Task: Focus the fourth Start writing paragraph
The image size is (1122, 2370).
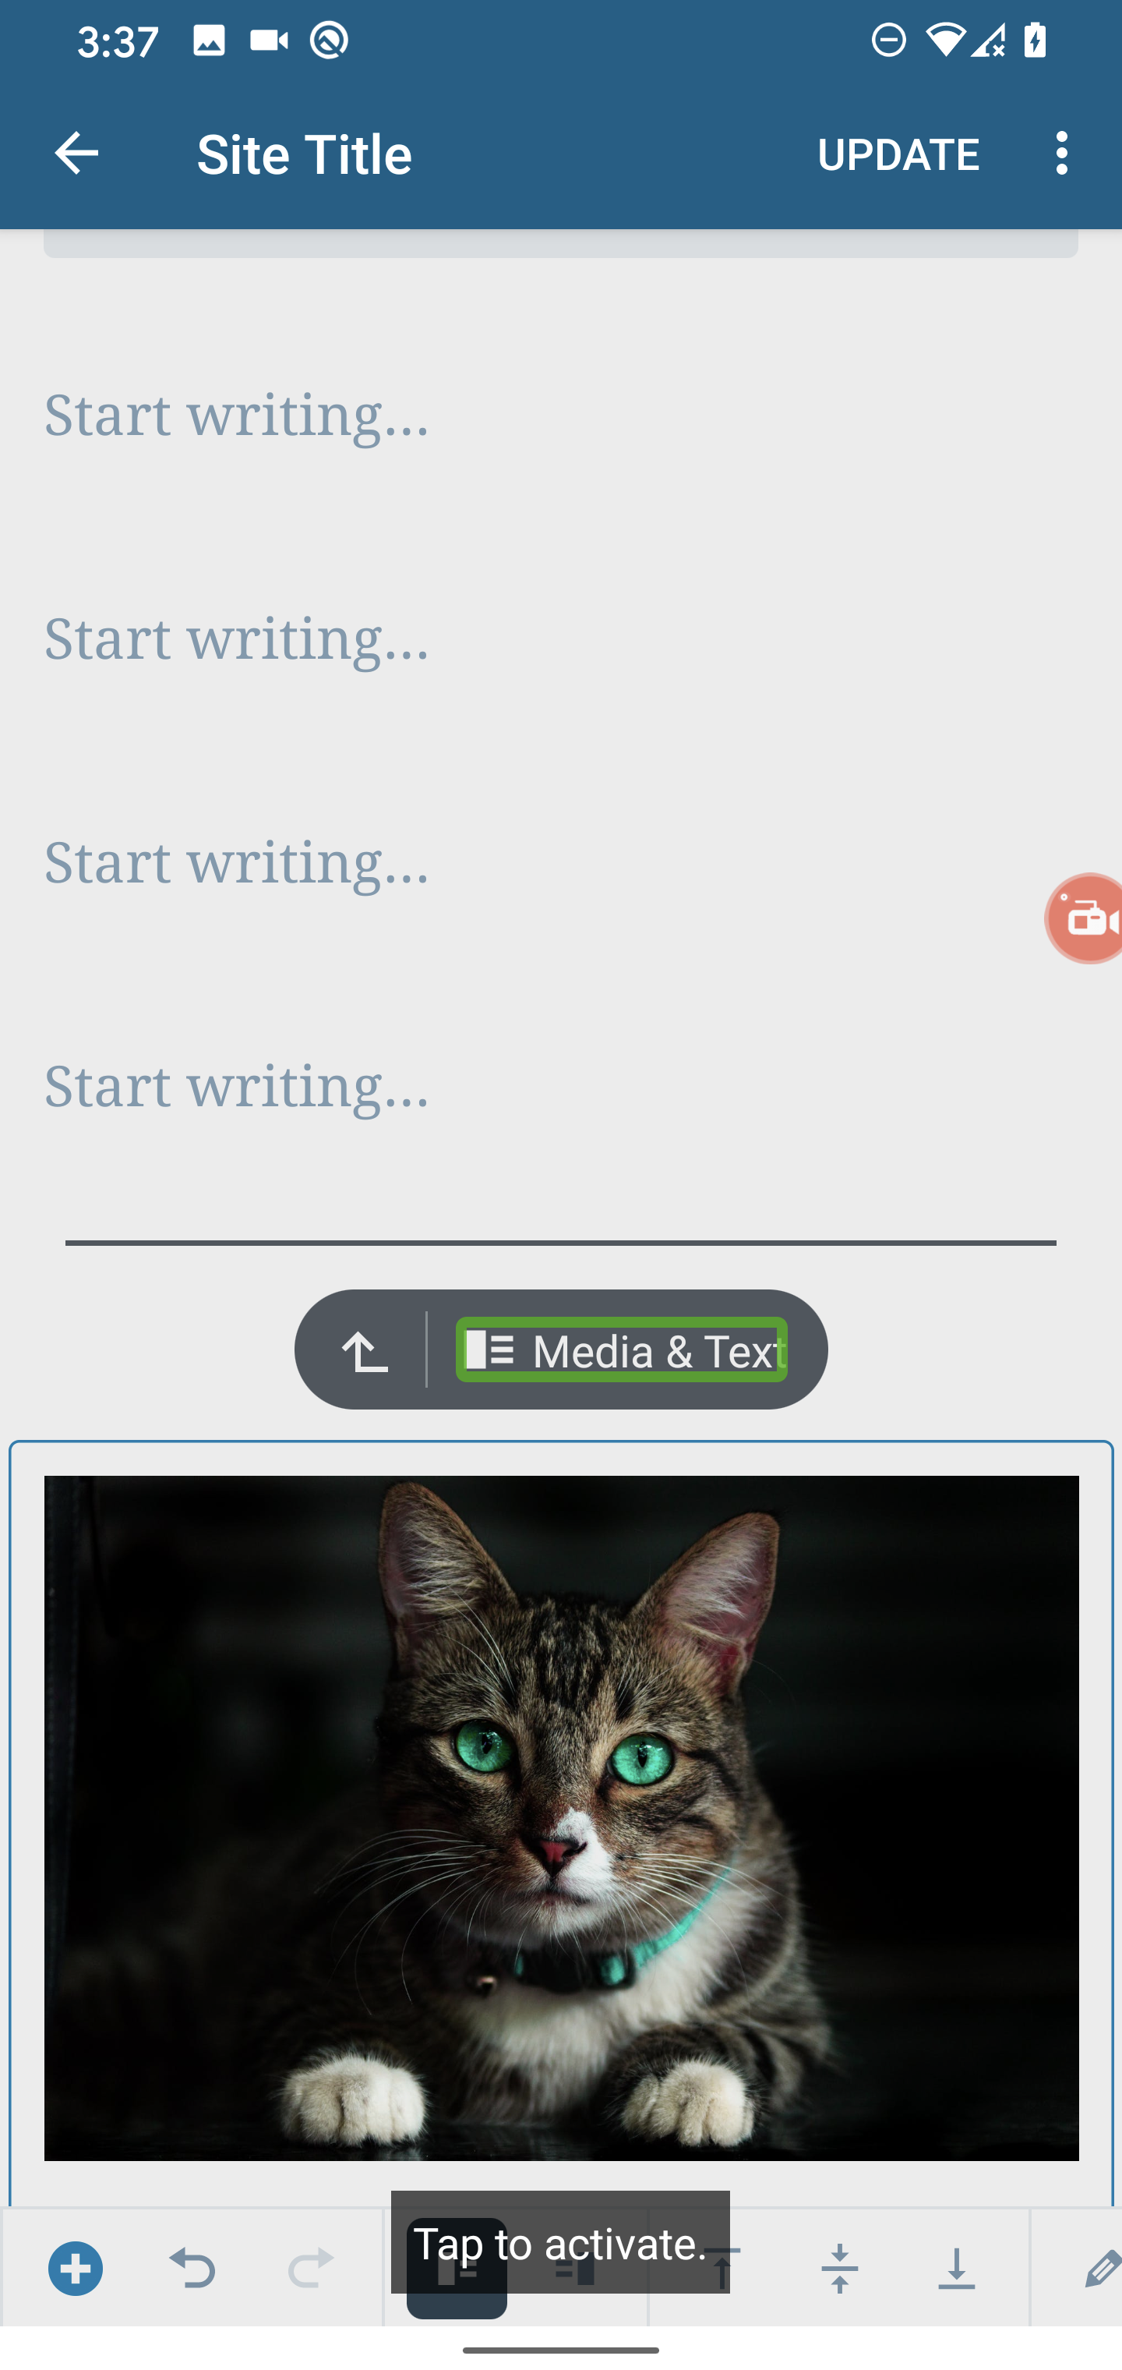Action: click(561, 1087)
